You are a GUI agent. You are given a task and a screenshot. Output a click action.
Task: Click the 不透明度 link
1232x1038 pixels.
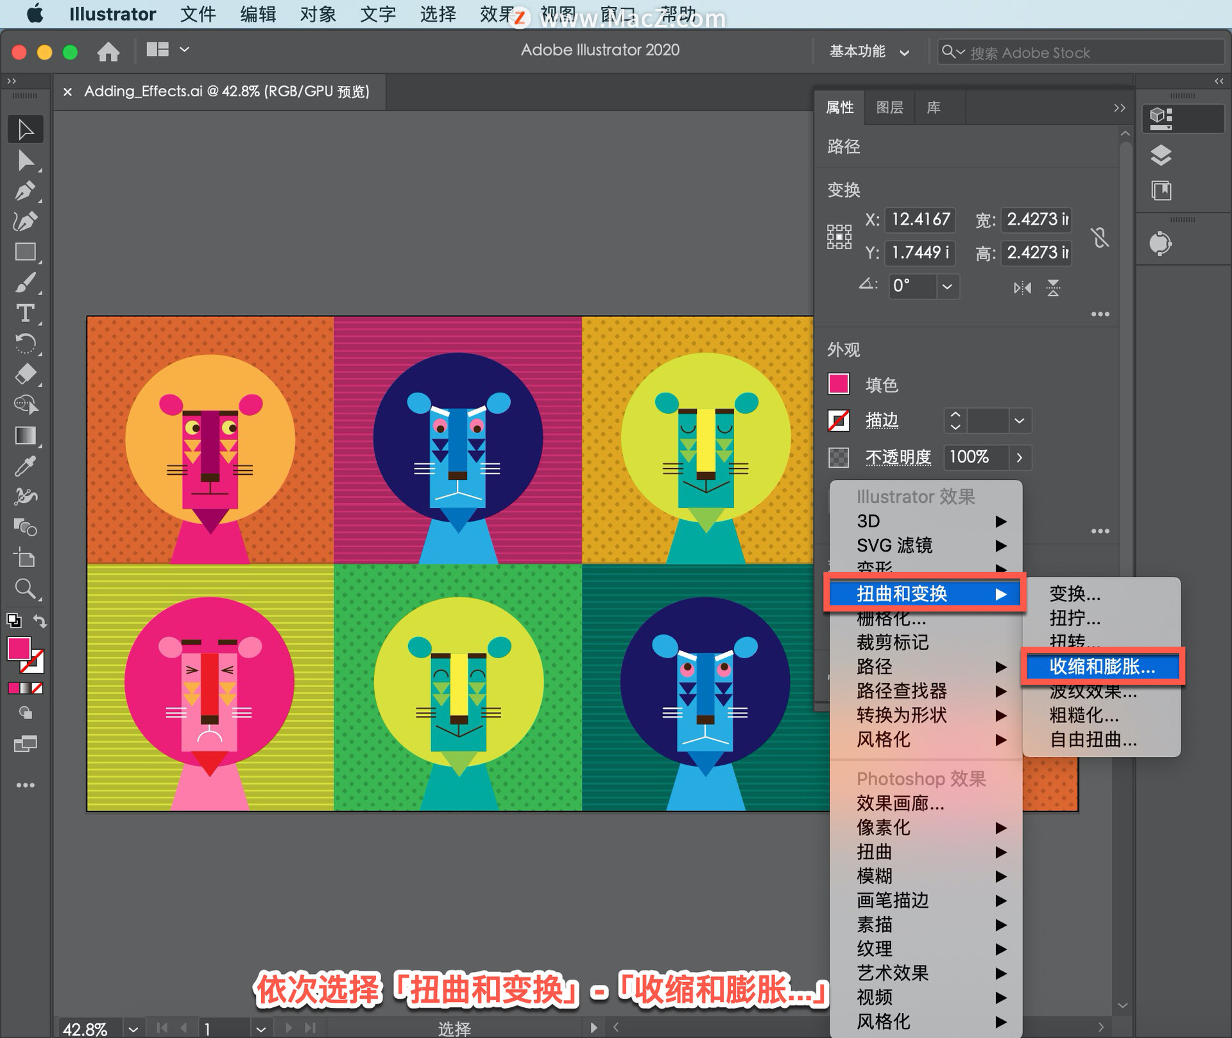pyautogui.click(x=898, y=457)
